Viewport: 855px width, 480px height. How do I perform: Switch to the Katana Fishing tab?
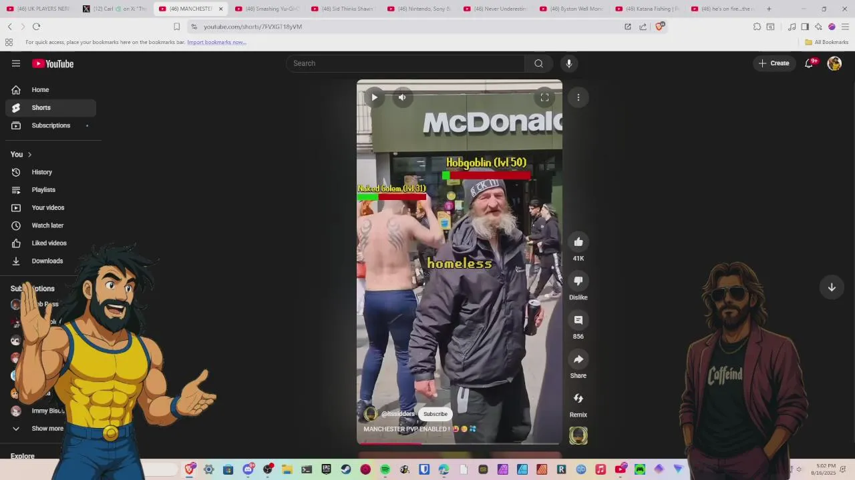pyautogui.click(x=648, y=9)
